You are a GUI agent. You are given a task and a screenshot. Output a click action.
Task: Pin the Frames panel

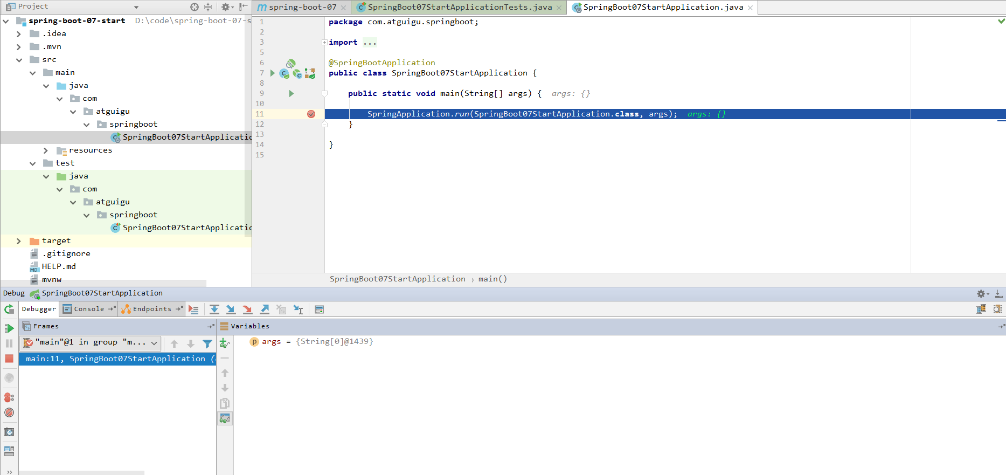pos(211,326)
